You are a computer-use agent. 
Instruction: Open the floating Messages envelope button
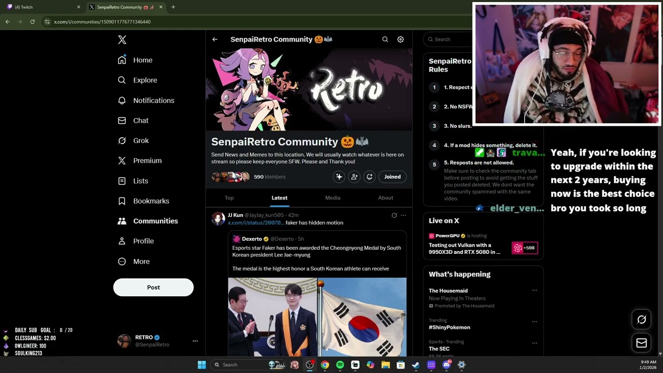coord(641,343)
